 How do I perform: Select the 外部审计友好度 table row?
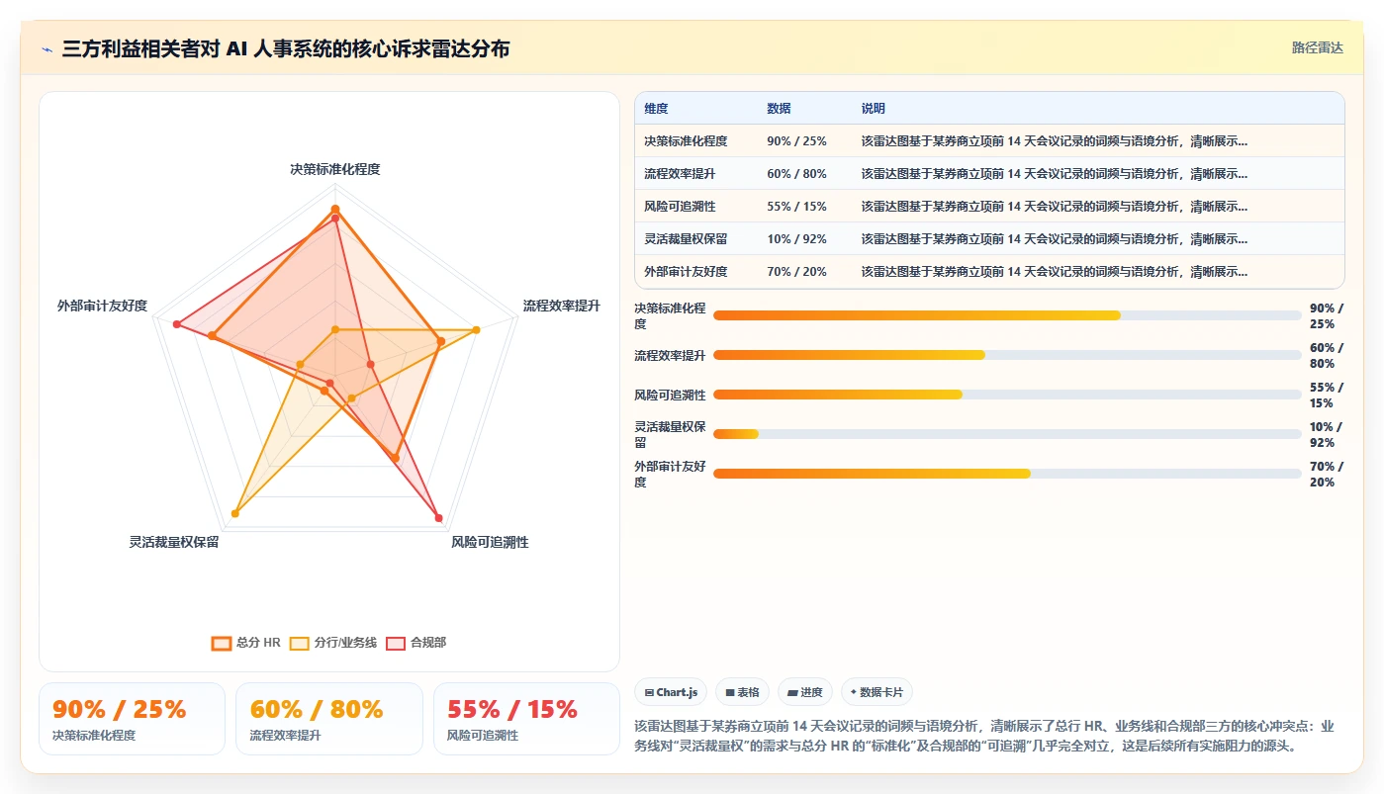click(989, 271)
